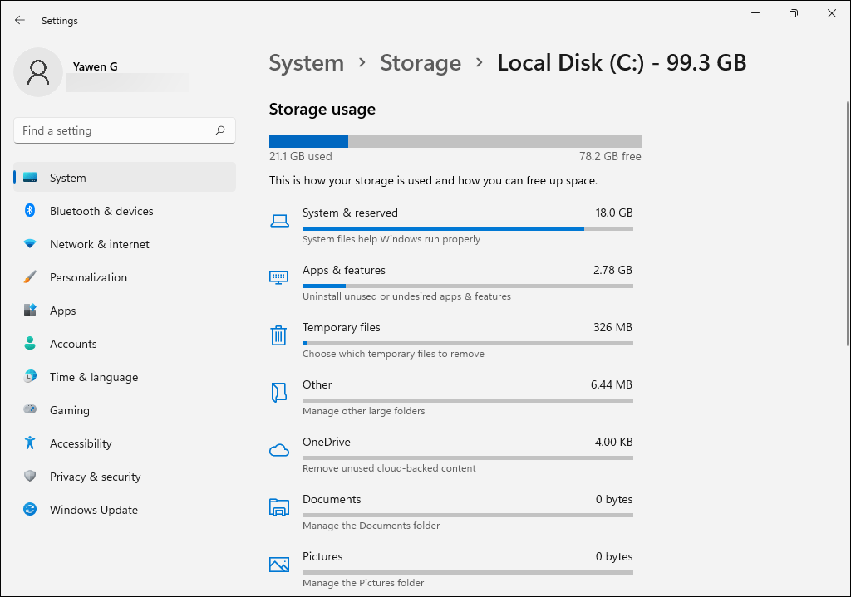Viewport: 851px width, 597px height.
Task: Click the vertical scrollbar on the right
Action: pos(847,223)
